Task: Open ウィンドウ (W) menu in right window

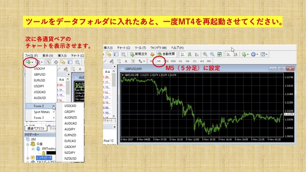Action: [x=158, y=48]
